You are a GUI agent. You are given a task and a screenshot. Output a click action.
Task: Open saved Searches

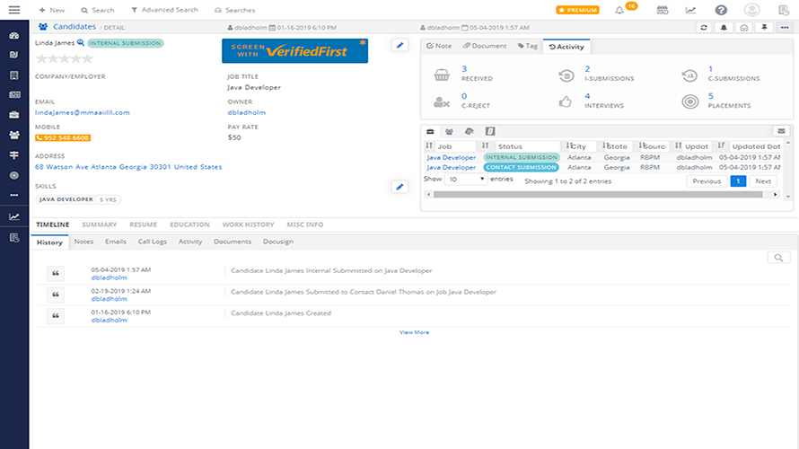point(235,10)
